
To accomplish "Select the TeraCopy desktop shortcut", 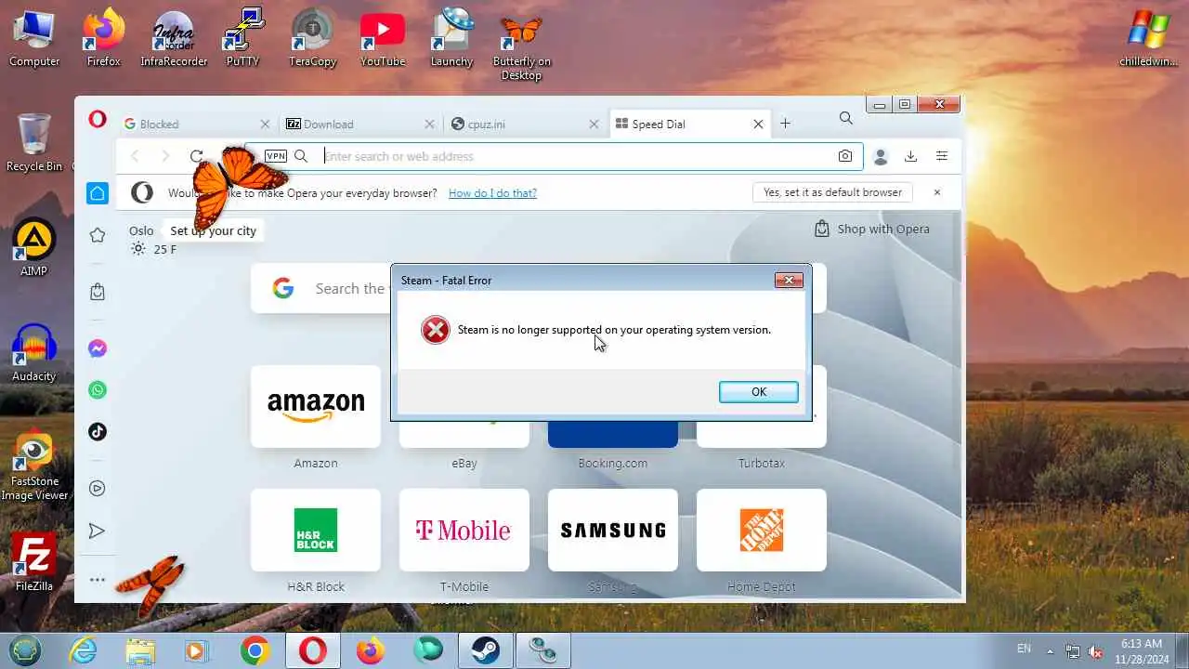I will click(x=312, y=38).
